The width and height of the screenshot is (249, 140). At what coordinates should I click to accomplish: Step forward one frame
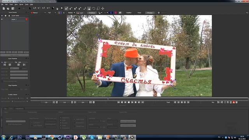pos(132,102)
